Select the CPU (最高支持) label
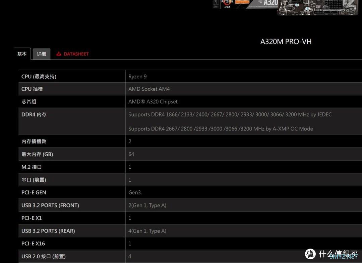This screenshot has width=362, height=263. tap(39, 77)
